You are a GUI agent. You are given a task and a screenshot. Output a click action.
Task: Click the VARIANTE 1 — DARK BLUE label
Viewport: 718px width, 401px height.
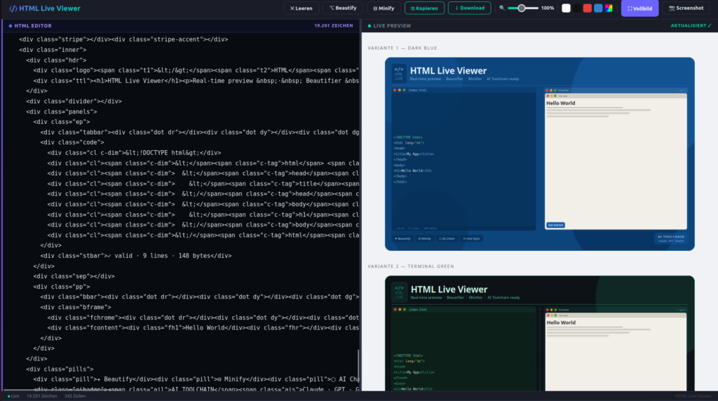(x=402, y=48)
